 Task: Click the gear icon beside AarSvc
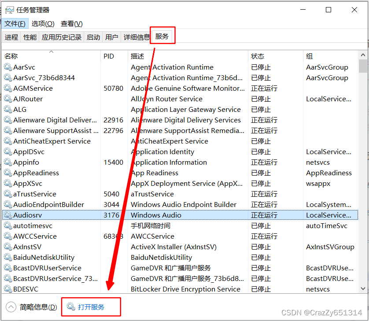(8, 67)
